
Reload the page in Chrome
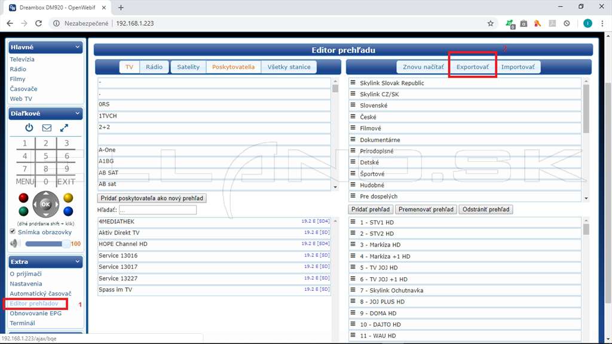coord(38,23)
